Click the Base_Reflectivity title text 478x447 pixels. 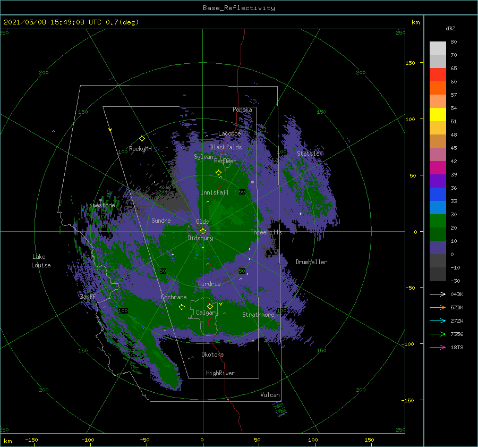239,8
